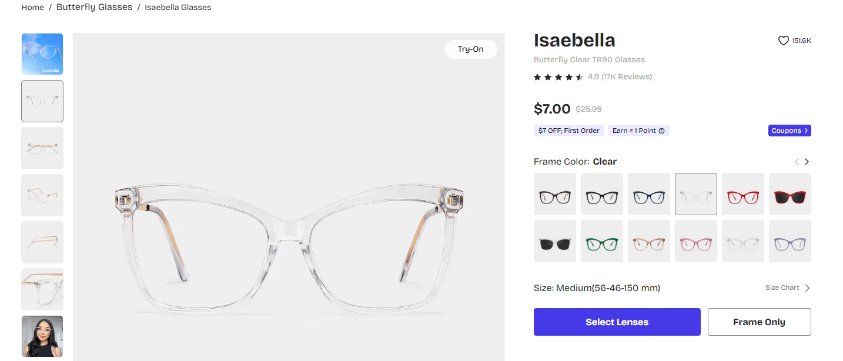Click the heart favorite icon

tap(783, 40)
